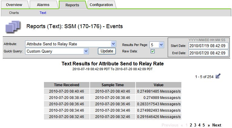Select the Configuration tab
Viewport: 232px width, 128px height.
101,5
